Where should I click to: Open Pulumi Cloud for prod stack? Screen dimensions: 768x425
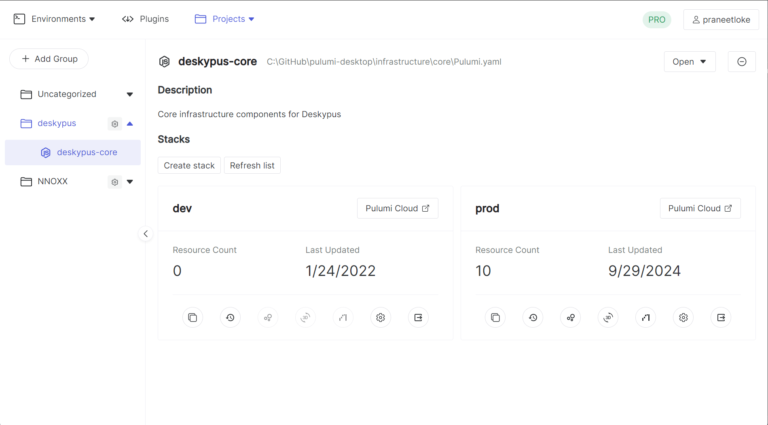[700, 208]
